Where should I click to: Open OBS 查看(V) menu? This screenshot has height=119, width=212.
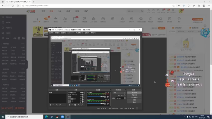tap(63, 33)
